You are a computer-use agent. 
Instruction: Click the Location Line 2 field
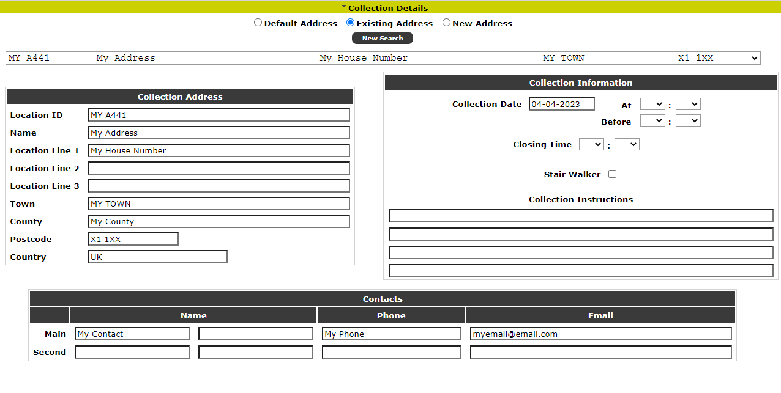click(219, 168)
